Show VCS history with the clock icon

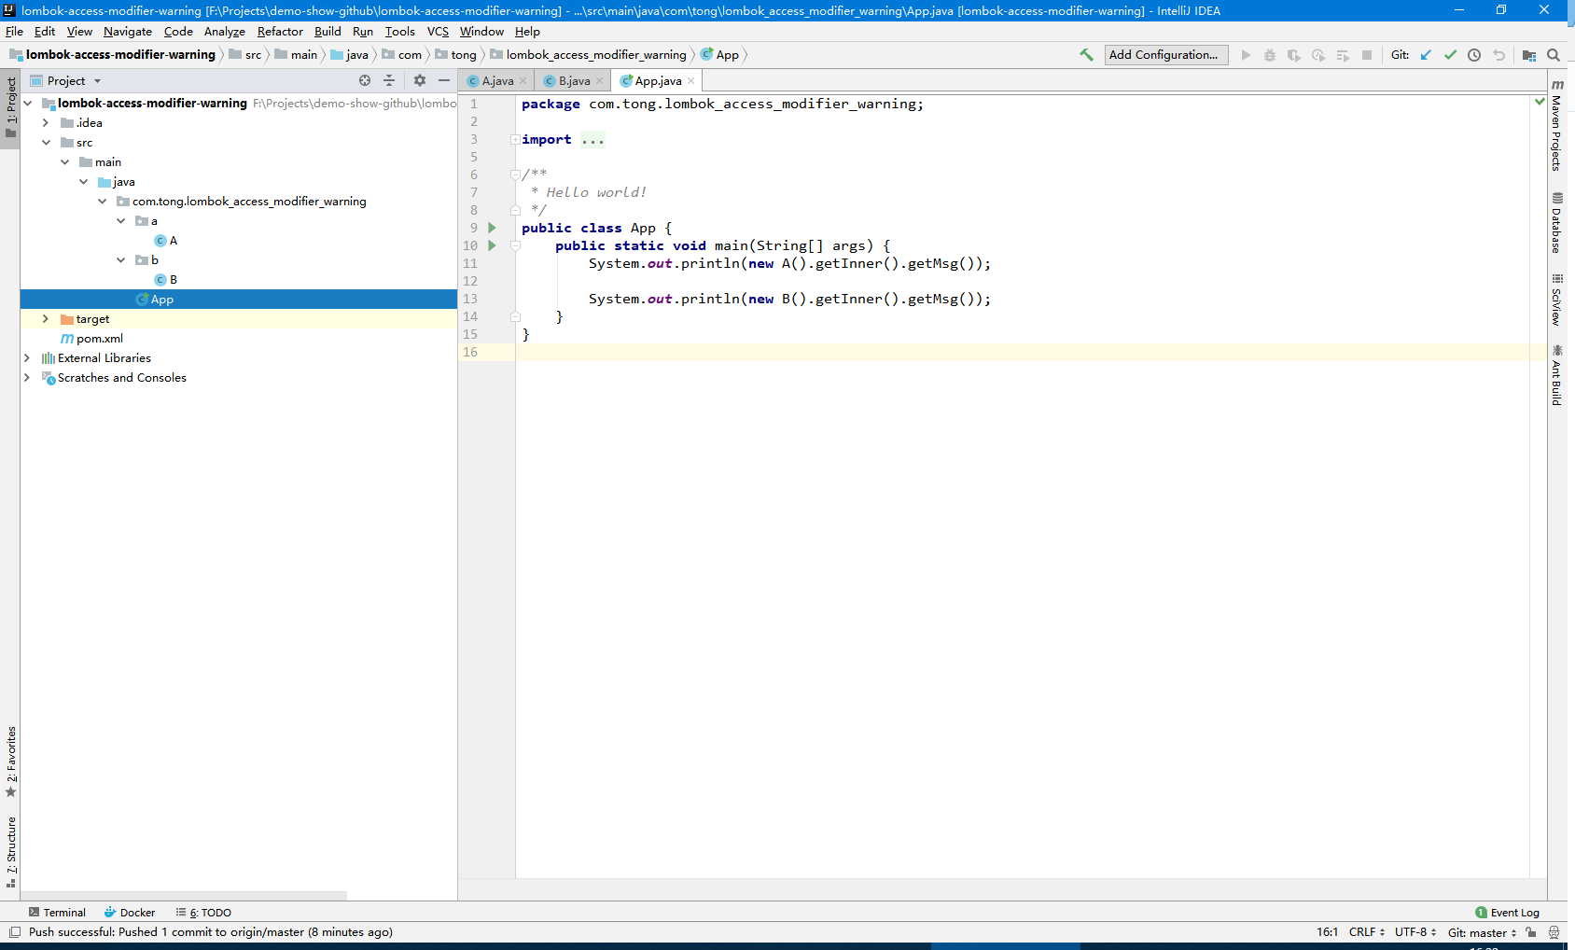[1474, 55]
